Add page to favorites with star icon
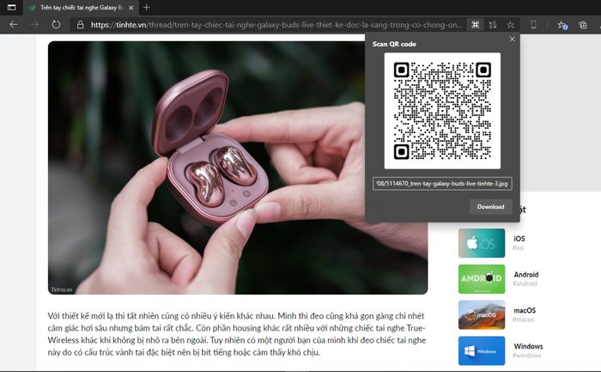The image size is (601, 372). click(x=511, y=25)
